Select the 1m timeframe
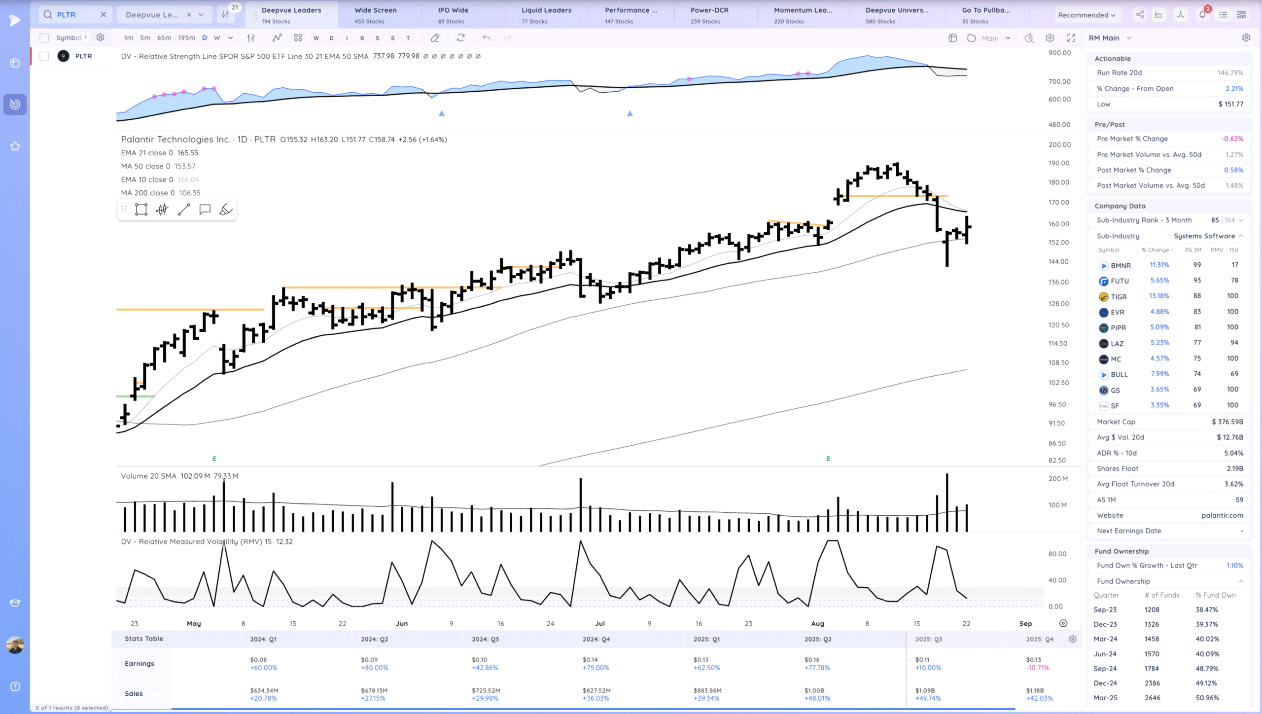 (129, 38)
